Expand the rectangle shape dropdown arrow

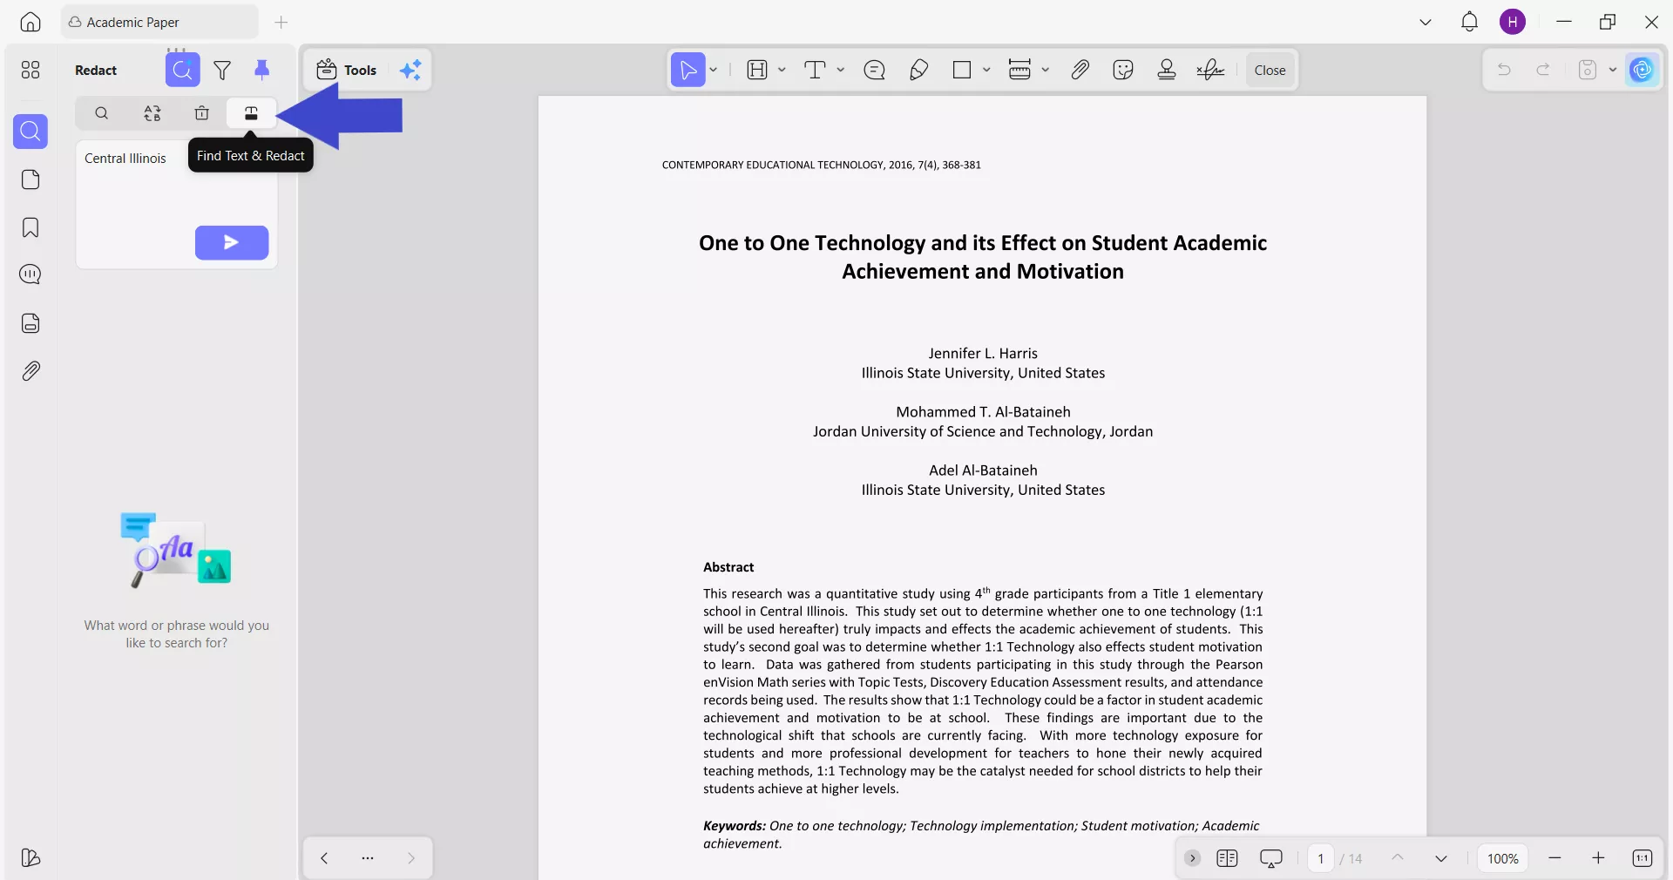point(986,70)
